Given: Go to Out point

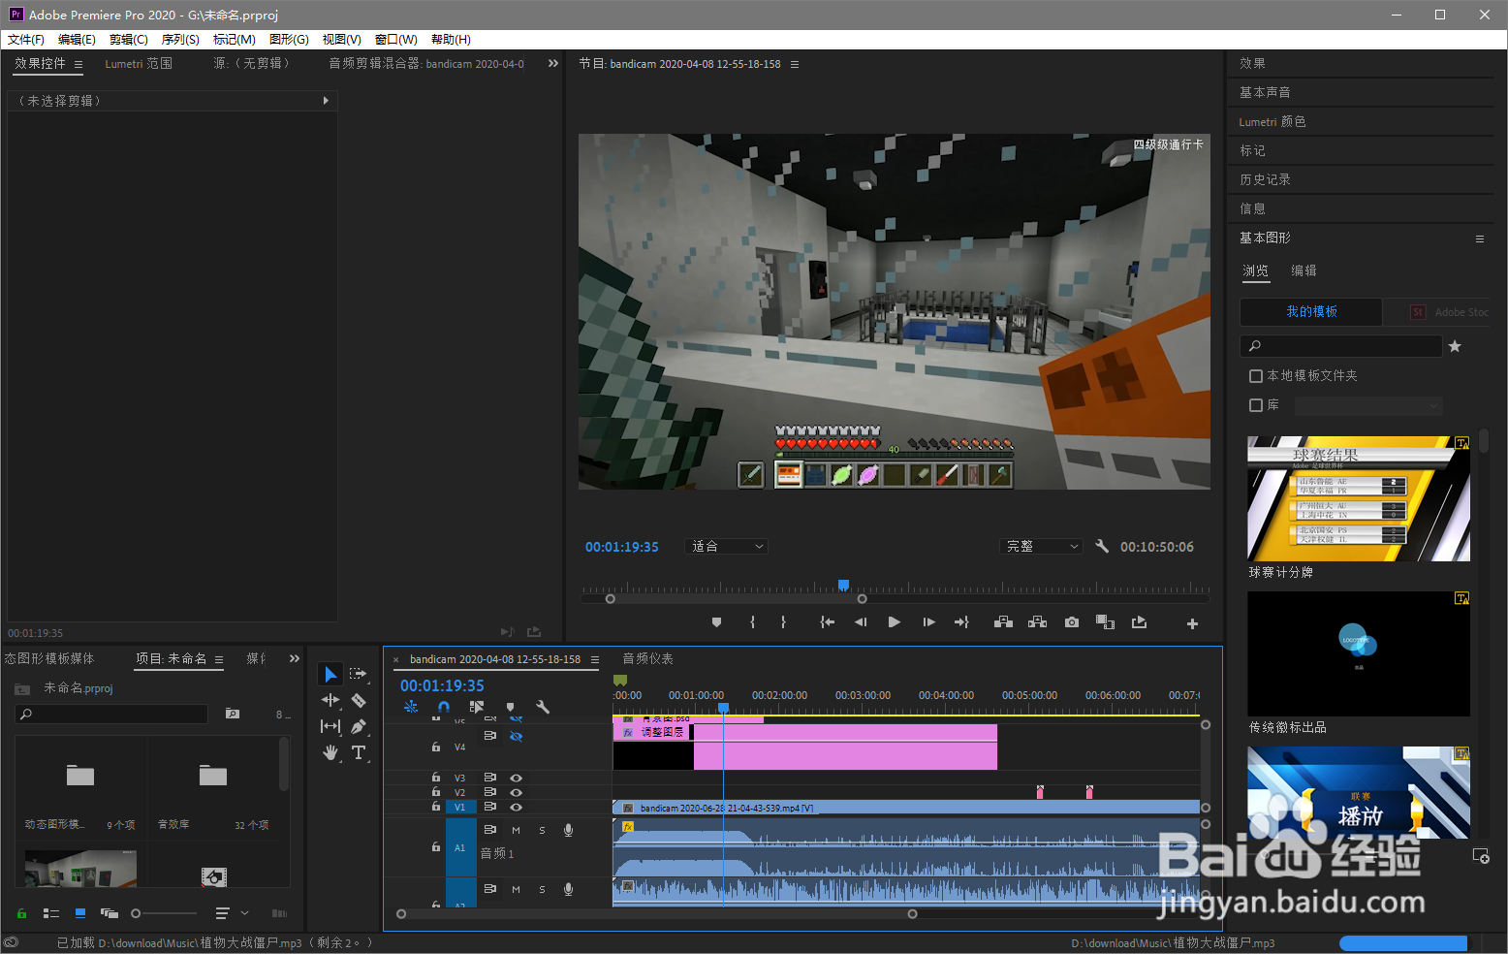Looking at the screenshot, I should pos(961,622).
